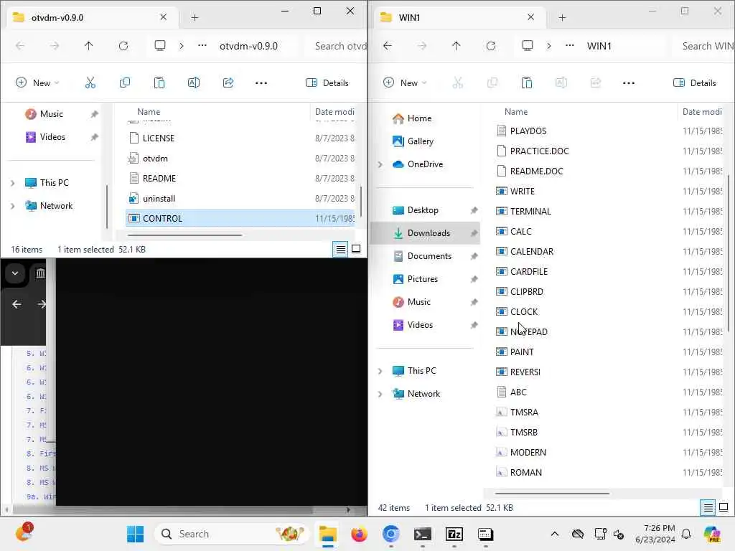Select the CALC application file
The width and height of the screenshot is (735, 551).
pyautogui.click(x=520, y=232)
